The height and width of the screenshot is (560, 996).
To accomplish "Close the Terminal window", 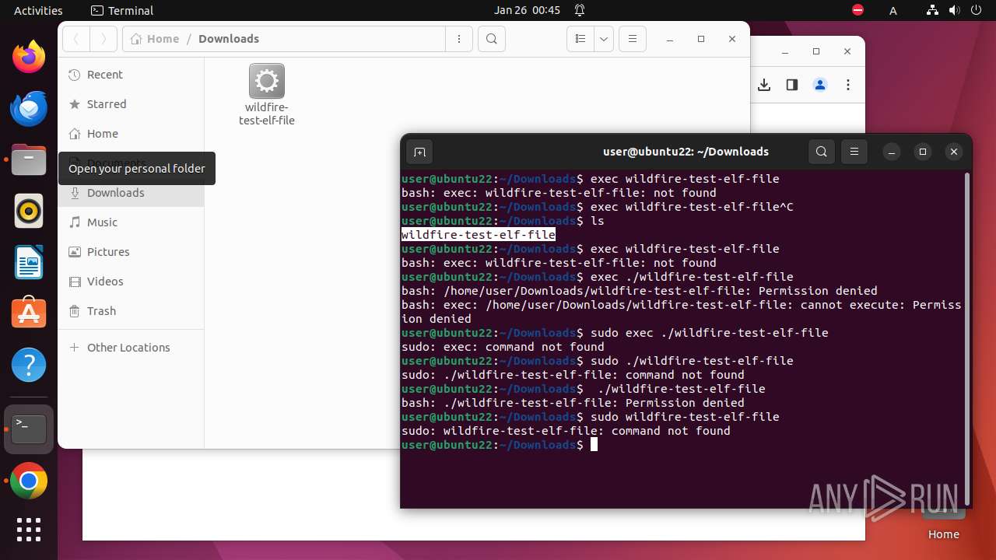I will tap(954, 152).
